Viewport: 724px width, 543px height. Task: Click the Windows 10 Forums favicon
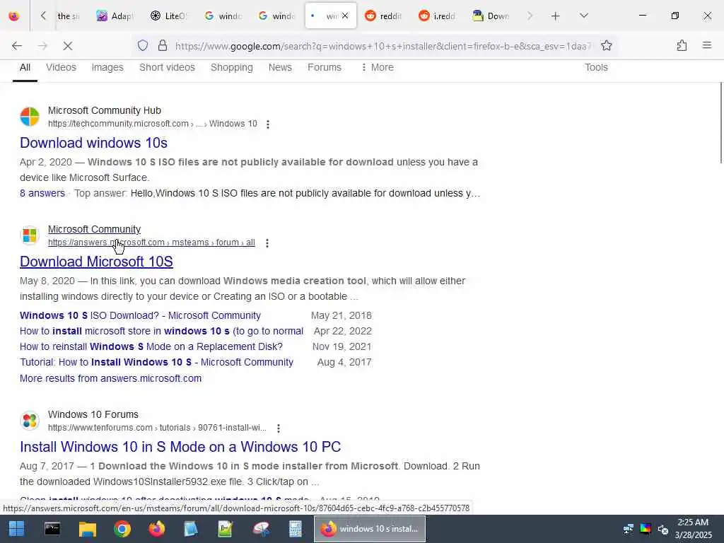coord(30,421)
